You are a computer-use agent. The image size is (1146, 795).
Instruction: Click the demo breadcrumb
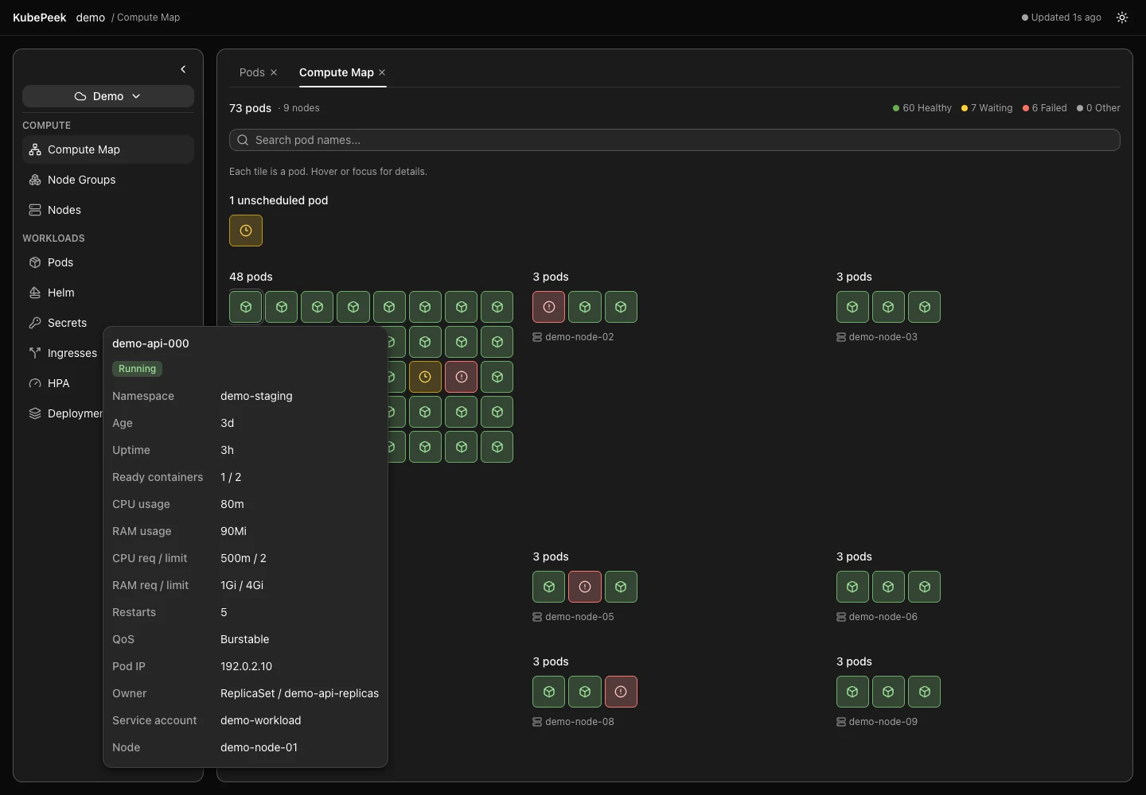91,17
